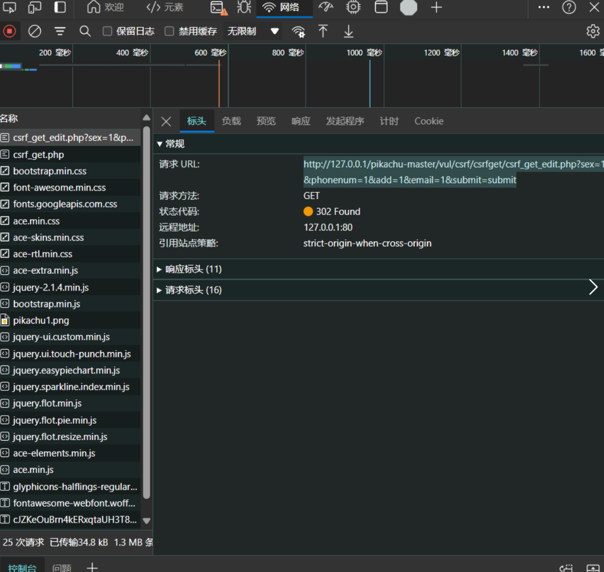Collapse the 常规 section
The width and height of the screenshot is (604, 572).
coord(171,144)
